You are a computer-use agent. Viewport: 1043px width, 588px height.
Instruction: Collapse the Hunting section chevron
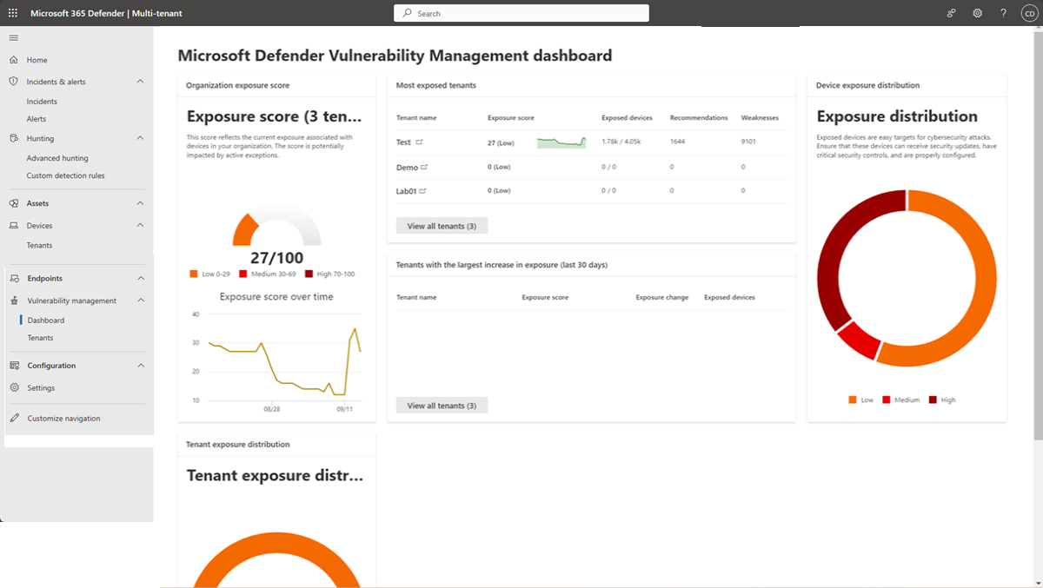tap(140, 138)
